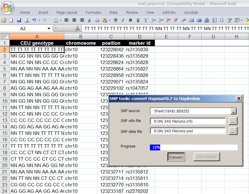Screen dimensions: 249x194
Task: Click insert cells icon after underline
Action: (x=146, y=20)
